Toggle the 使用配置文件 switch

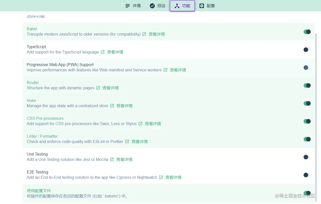307,193
